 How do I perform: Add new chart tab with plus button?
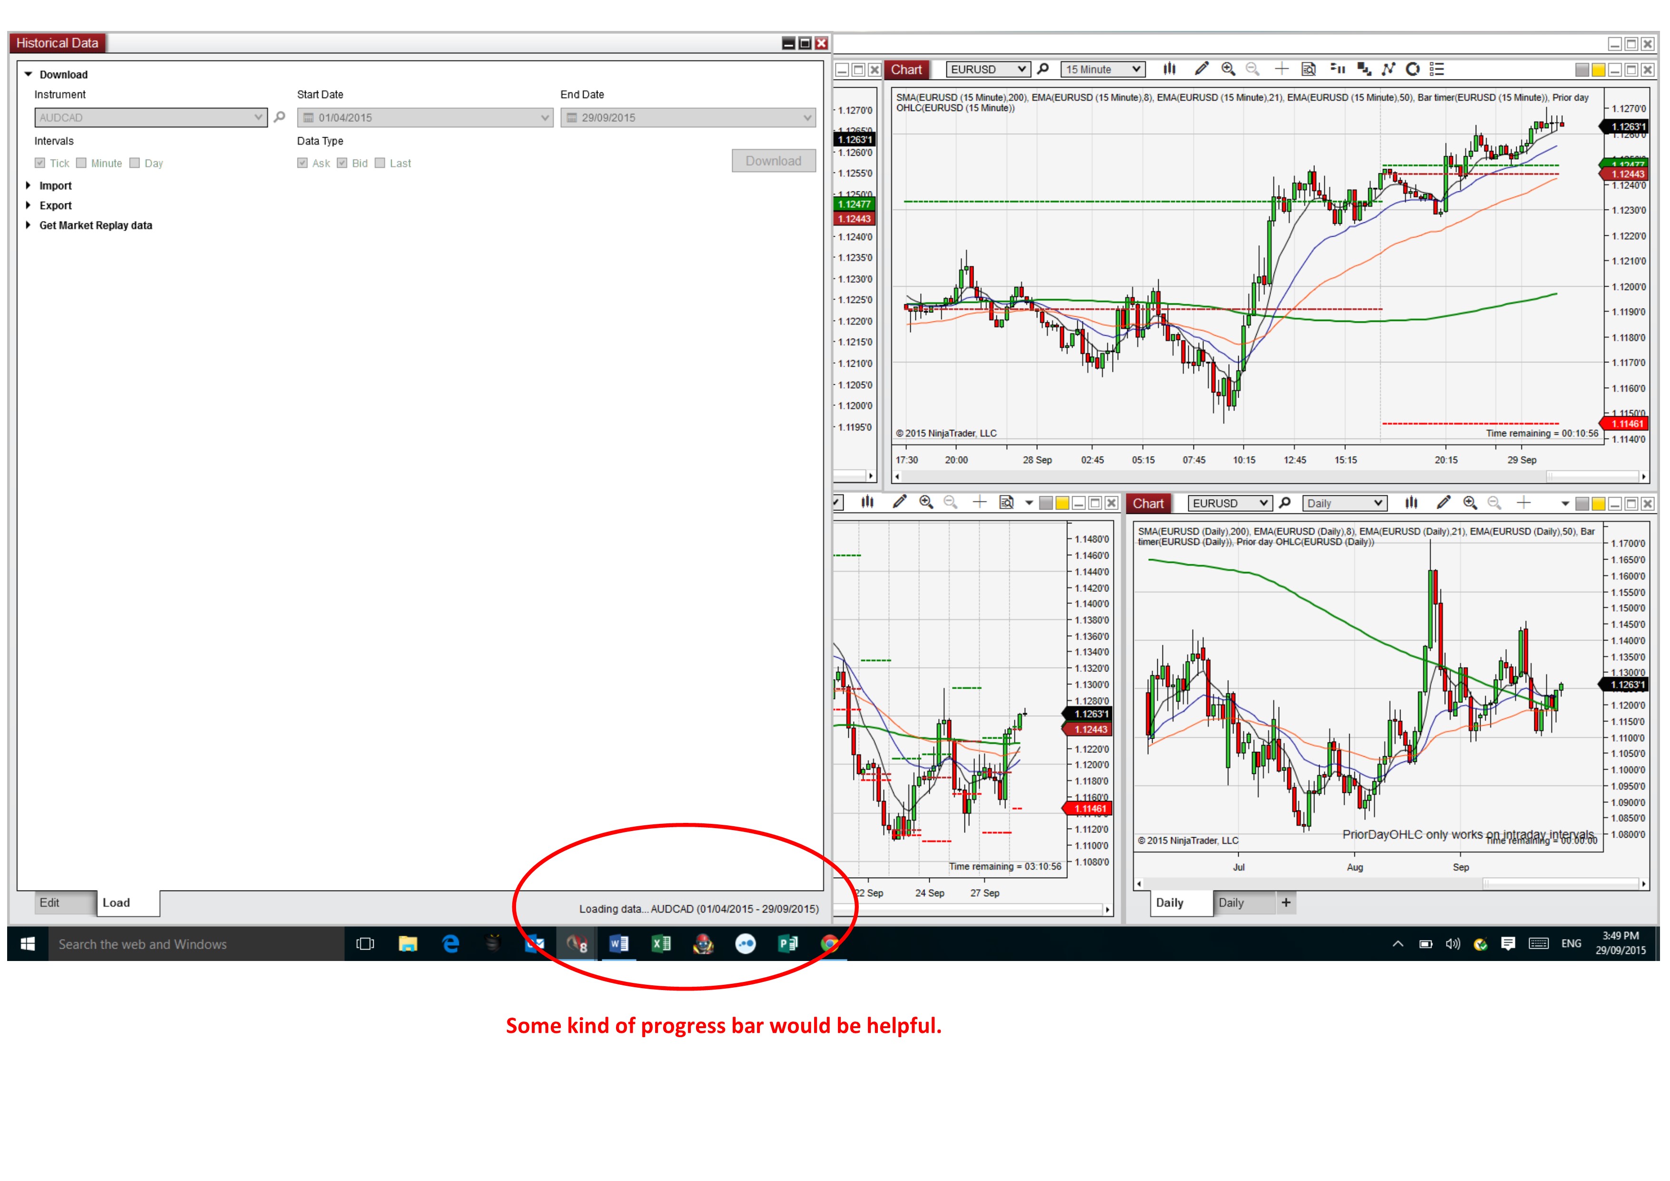(x=1286, y=903)
